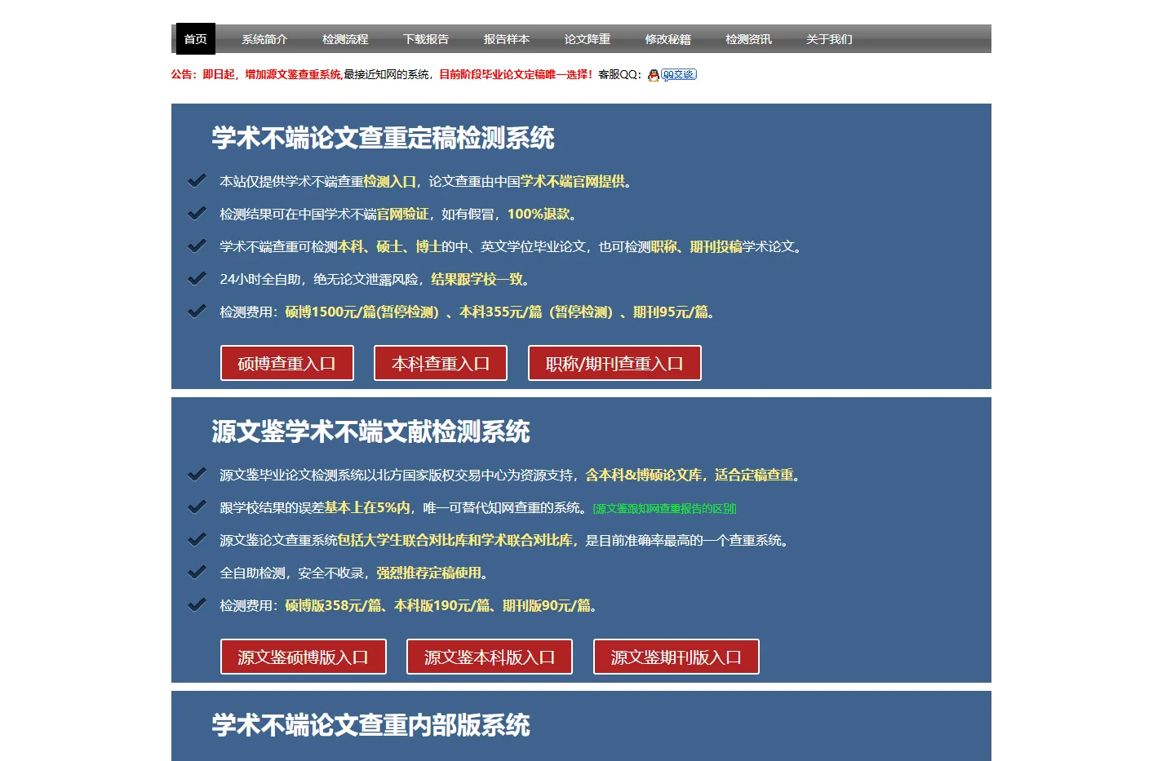1162x761 pixels.
Task: Open the 源文鉴跟知网查重报告的区别 green link
Action: coord(664,509)
